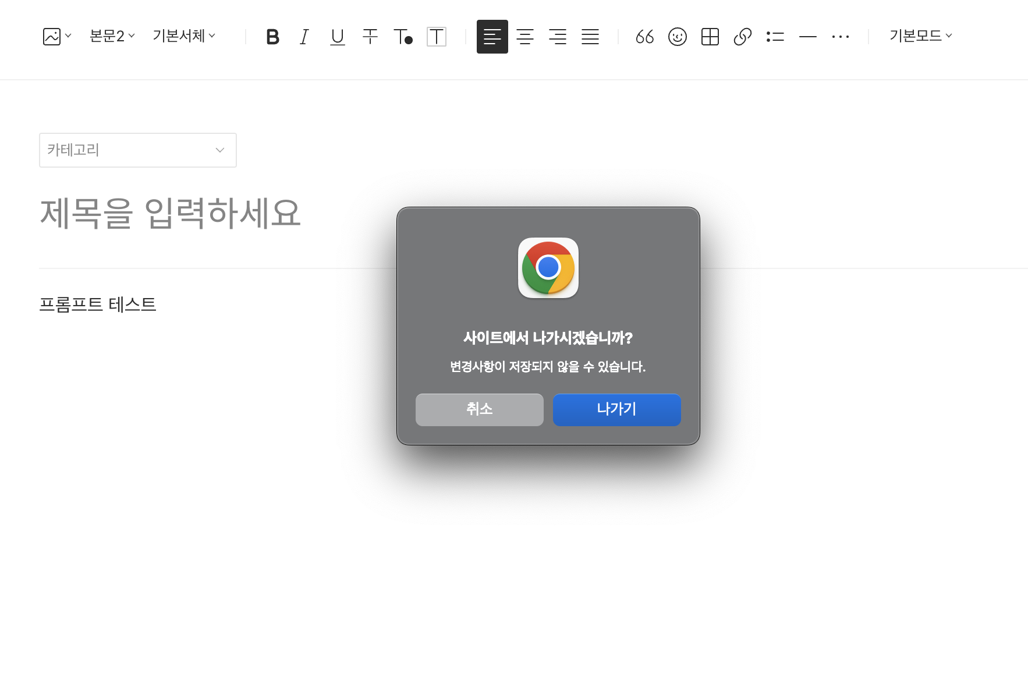The image size is (1028, 694).
Task: Toggle underline formatting
Action: point(338,37)
